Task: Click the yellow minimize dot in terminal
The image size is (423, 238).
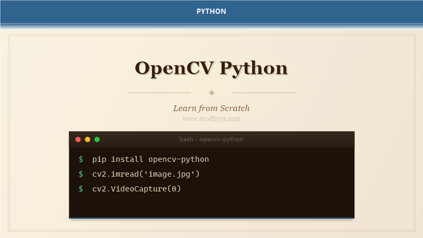Action: pos(87,140)
